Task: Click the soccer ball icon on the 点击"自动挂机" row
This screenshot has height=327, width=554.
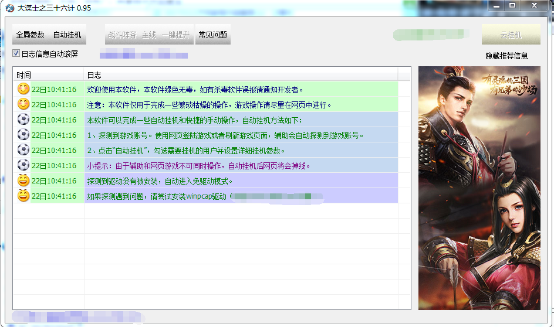Action: click(x=23, y=151)
